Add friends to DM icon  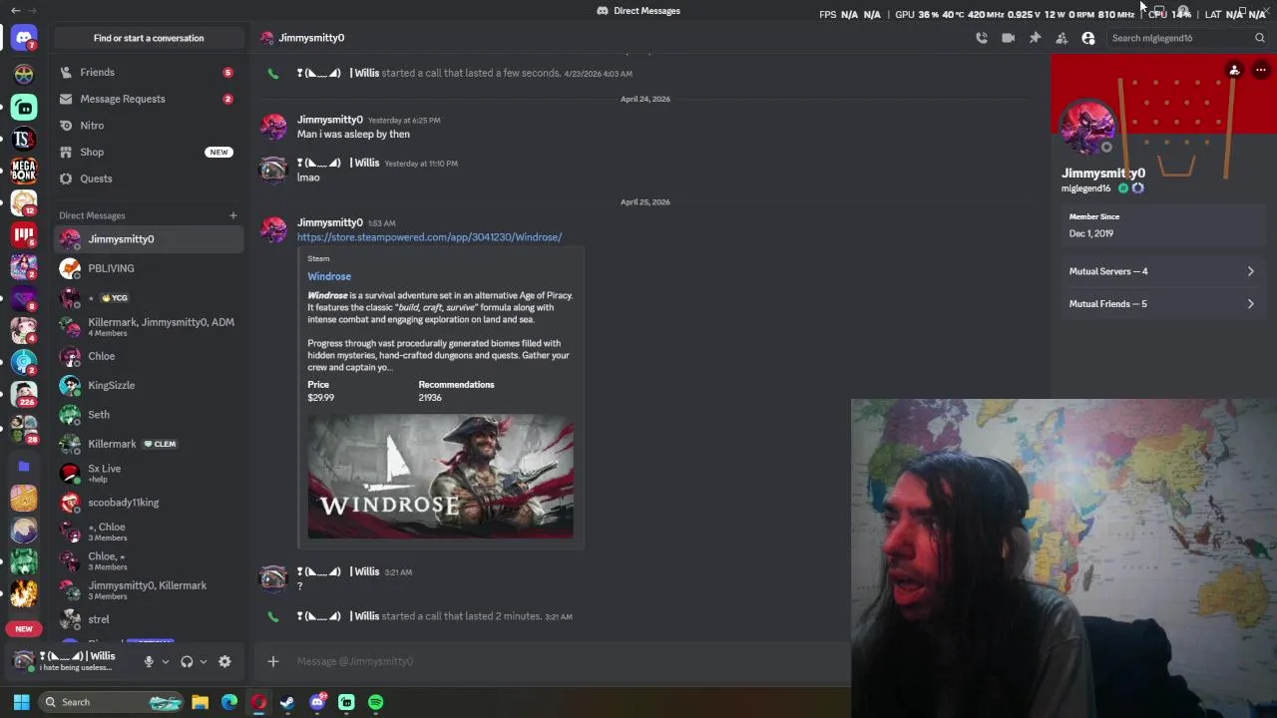click(1062, 38)
